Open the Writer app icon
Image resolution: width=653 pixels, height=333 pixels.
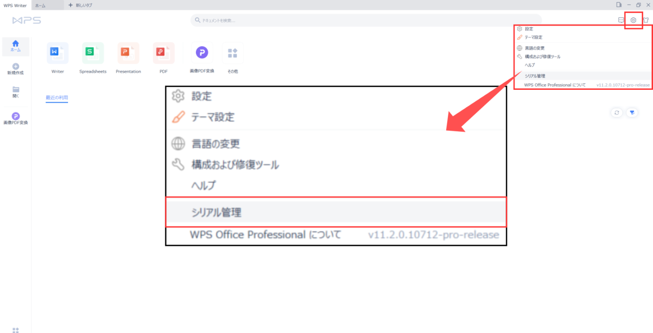tap(58, 53)
